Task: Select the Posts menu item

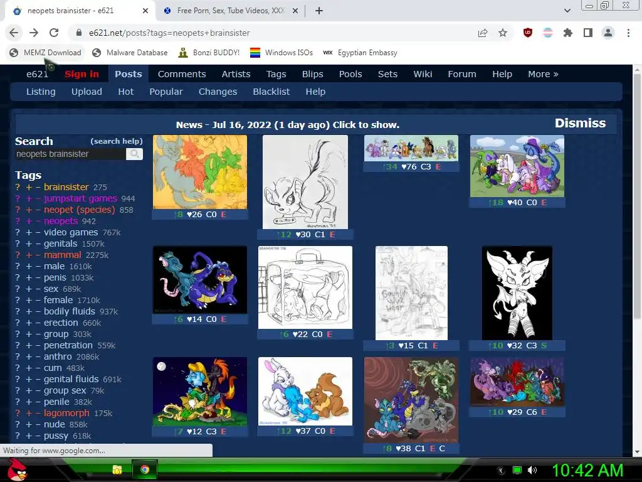Action: pos(128,74)
